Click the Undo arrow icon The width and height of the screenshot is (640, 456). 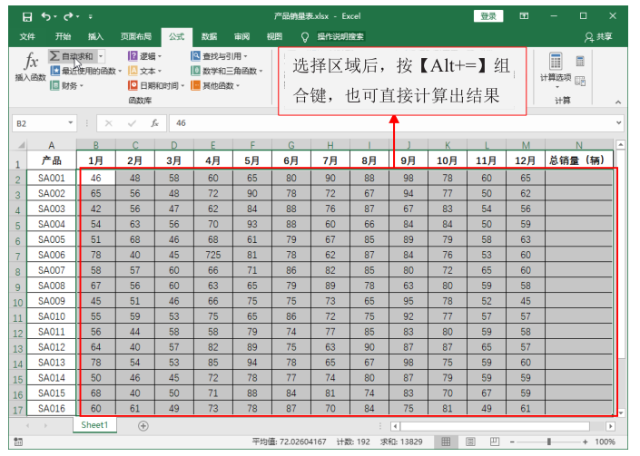click(45, 16)
